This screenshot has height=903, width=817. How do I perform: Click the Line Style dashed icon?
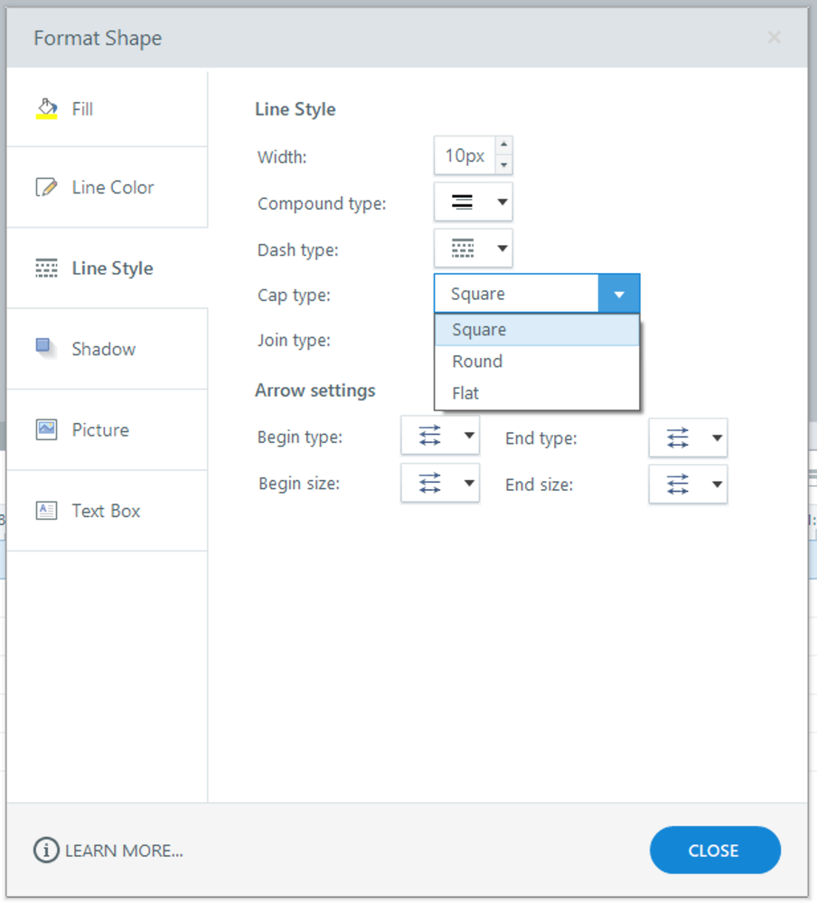(x=46, y=268)
